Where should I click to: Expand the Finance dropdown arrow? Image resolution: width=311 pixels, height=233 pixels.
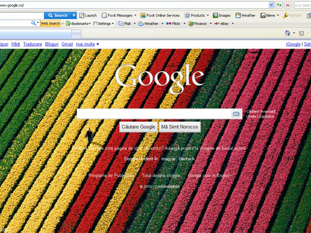211,24
